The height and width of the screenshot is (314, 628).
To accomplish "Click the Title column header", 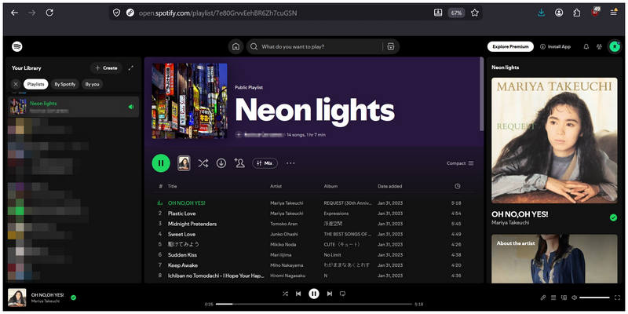I will 172,186.
